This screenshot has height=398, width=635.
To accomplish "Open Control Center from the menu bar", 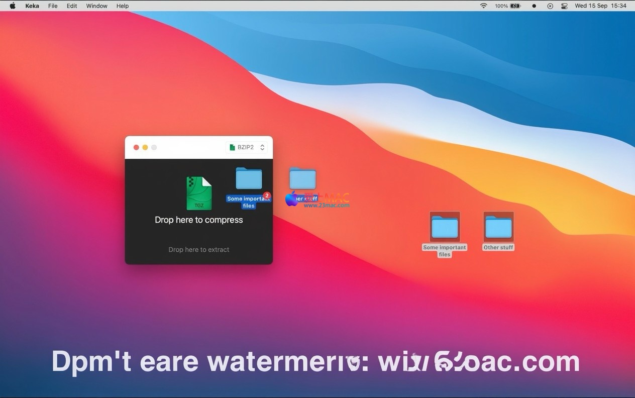I will coord(564,6).
